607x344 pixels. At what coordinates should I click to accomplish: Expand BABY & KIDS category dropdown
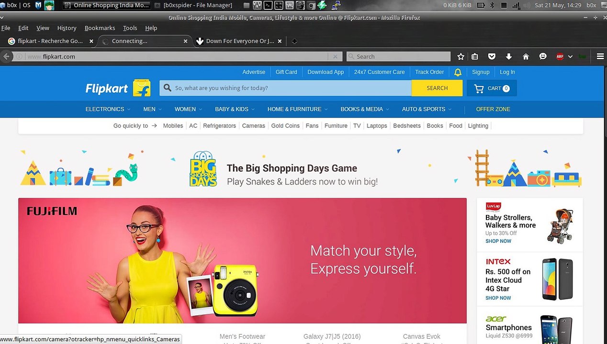[235, 109]
